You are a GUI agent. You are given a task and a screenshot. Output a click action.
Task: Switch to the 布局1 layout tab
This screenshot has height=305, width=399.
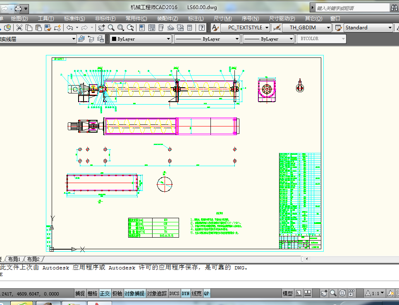pyautogui.click(x=14, y=259)
